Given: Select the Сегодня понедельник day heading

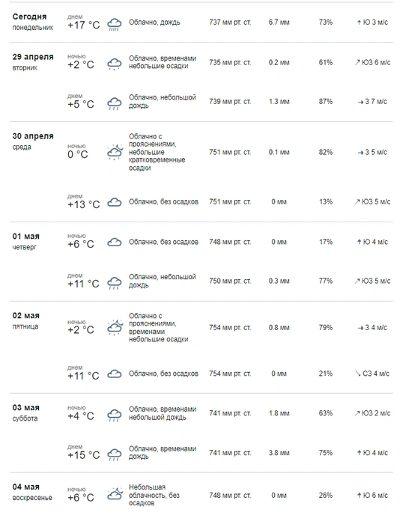Looking at the screenshot, I should (x=33, y=22).
